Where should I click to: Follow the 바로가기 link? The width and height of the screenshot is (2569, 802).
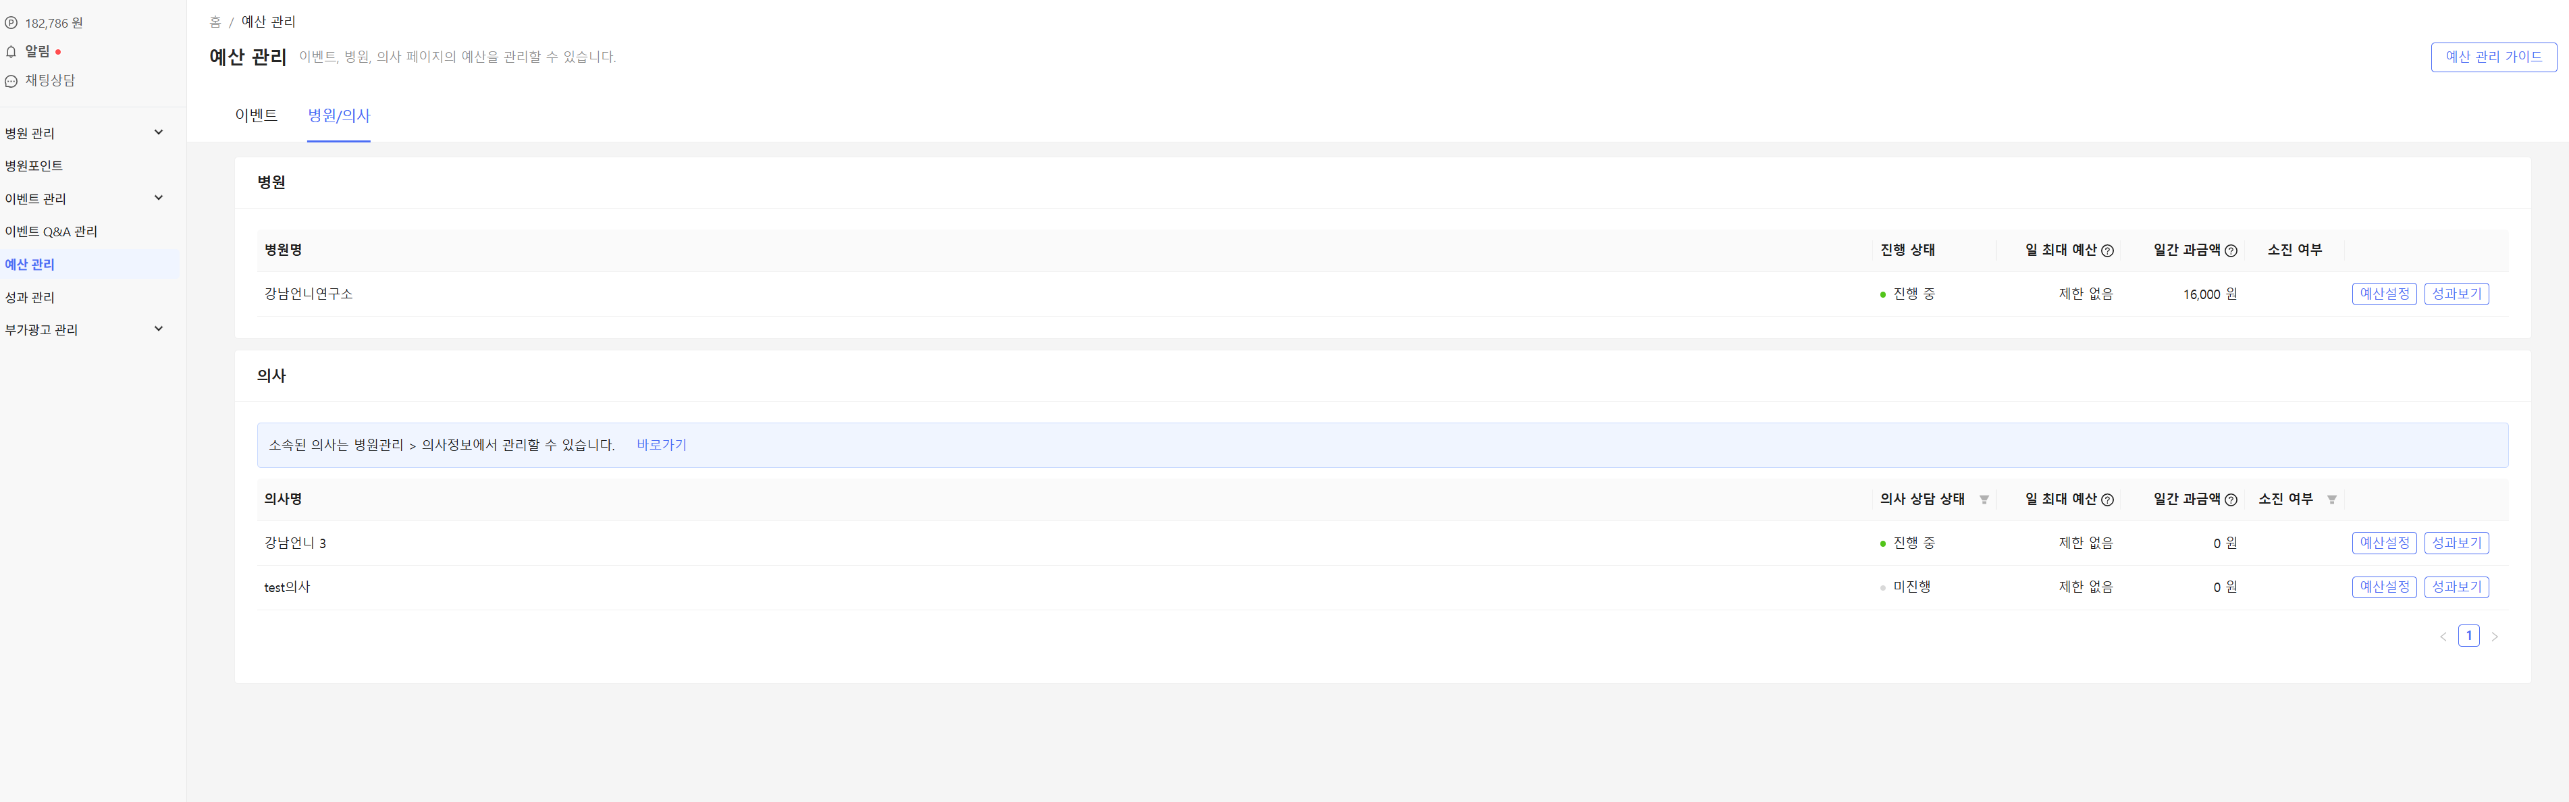tap(661, 445)
